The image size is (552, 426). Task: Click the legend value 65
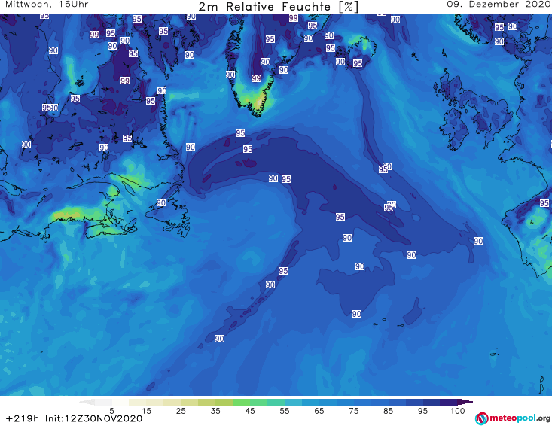(x=319, y=410)
